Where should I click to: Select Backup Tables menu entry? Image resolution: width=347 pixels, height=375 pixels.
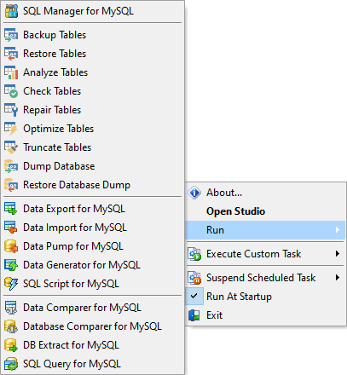pyautogui.click(x=92, y=35)
